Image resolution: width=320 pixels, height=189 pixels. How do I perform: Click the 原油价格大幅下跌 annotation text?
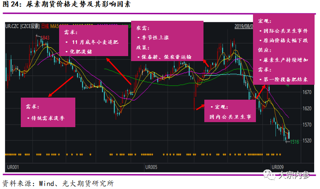pos(286,40)
